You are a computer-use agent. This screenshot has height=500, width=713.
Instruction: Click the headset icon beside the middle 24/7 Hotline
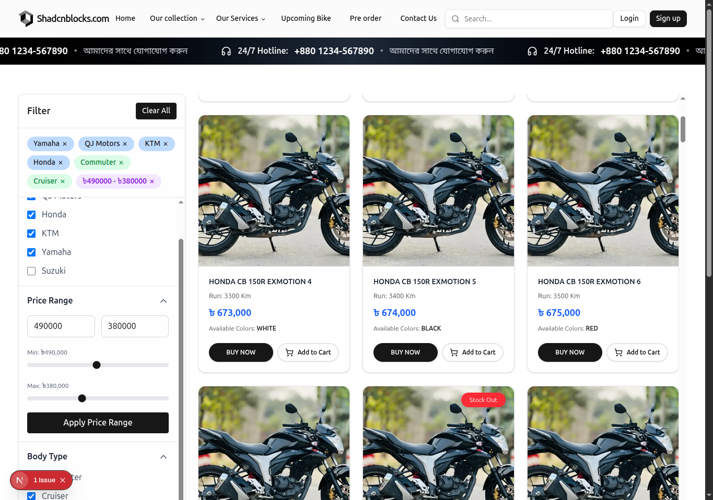(x=226, y=51)
